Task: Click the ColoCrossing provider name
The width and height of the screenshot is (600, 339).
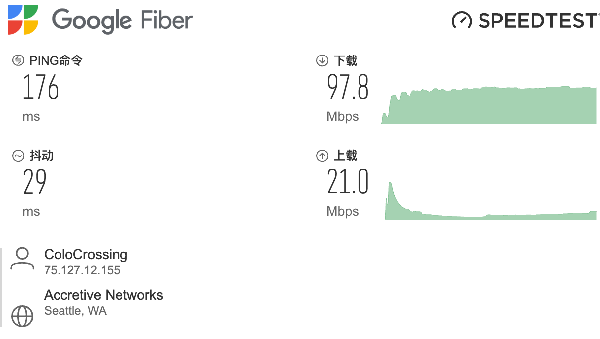Action: point(86,255)
